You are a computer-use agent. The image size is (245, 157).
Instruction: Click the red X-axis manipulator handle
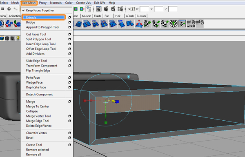pyautogui.click(x=85, y=101)
